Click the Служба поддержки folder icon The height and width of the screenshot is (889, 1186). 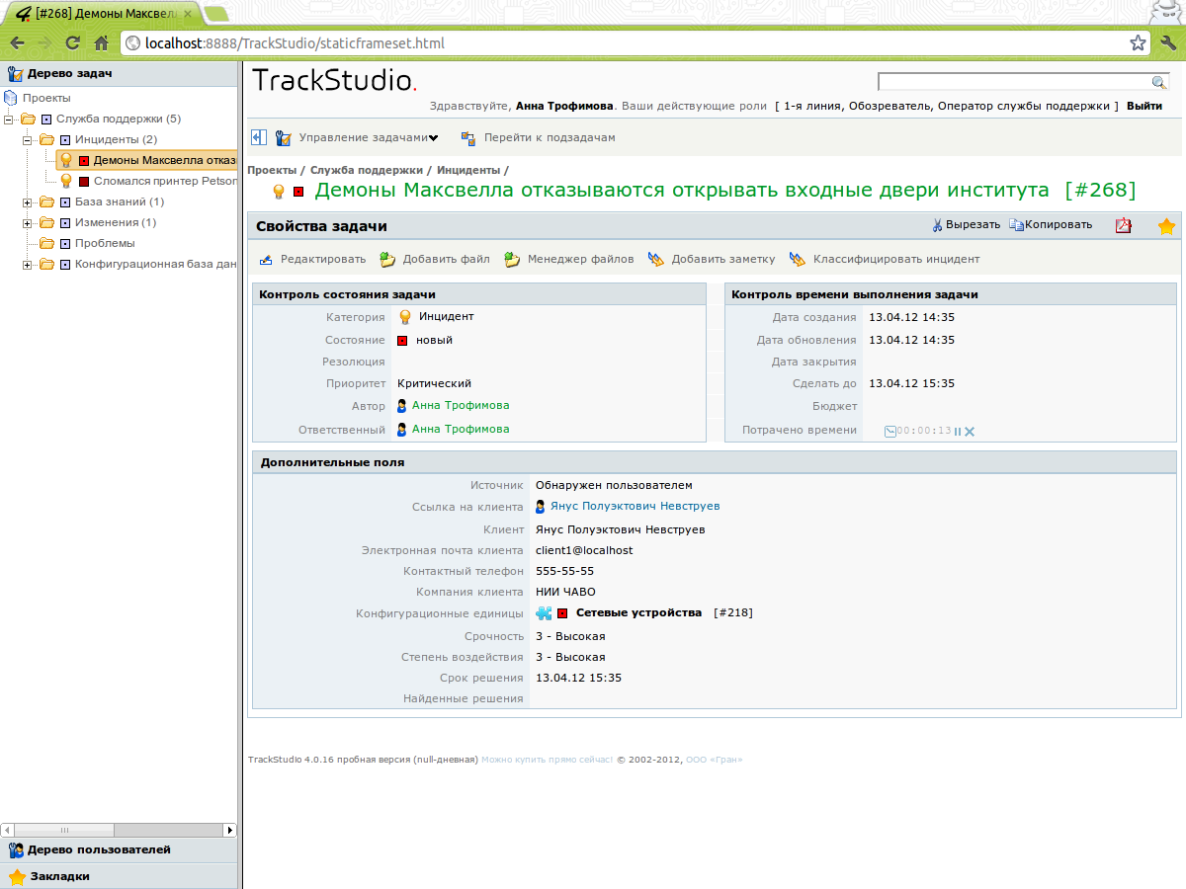(28, 119)
